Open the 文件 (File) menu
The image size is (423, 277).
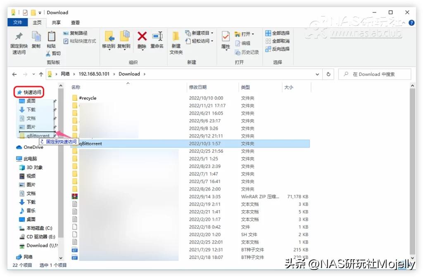(x=17, y=22)
